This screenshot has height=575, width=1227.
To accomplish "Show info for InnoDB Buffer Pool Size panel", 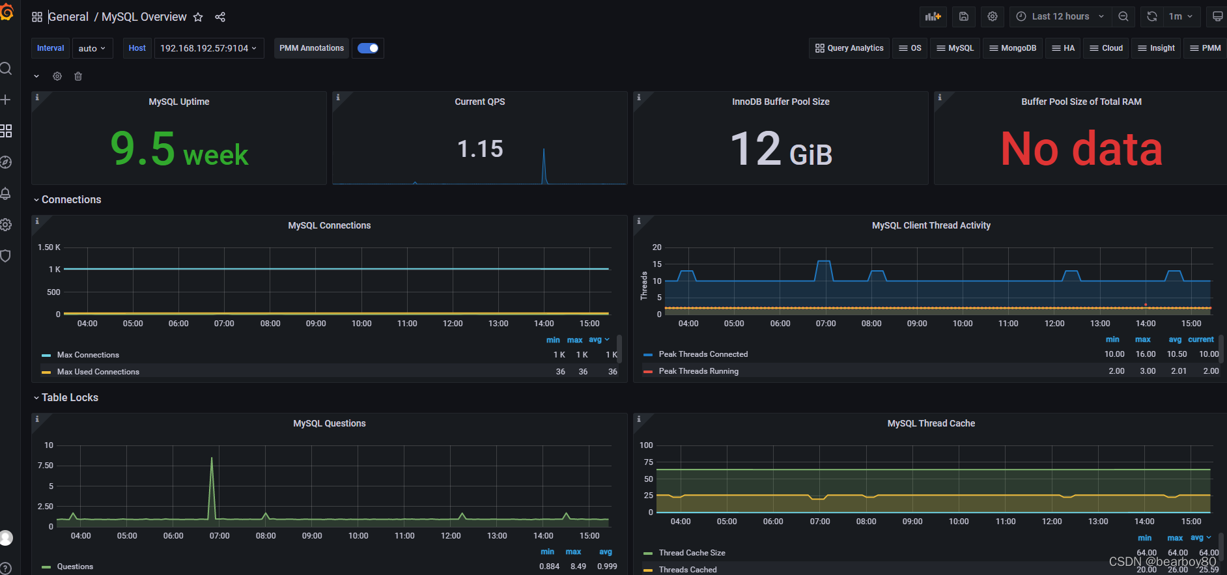I will [x=639, y=97].
